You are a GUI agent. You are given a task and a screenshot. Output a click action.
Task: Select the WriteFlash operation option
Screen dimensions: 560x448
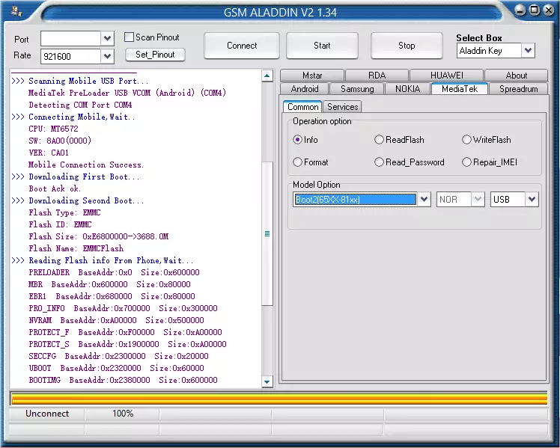coord(466,139)
